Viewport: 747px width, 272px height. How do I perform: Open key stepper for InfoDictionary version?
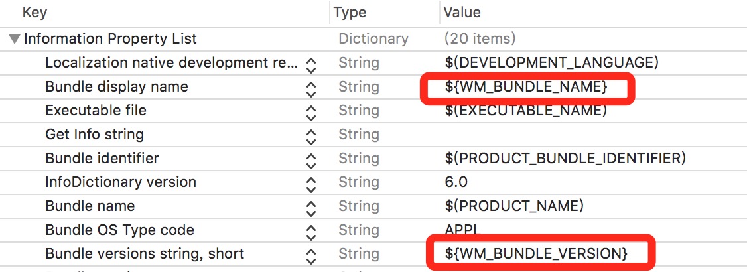(x=311, y=184)
